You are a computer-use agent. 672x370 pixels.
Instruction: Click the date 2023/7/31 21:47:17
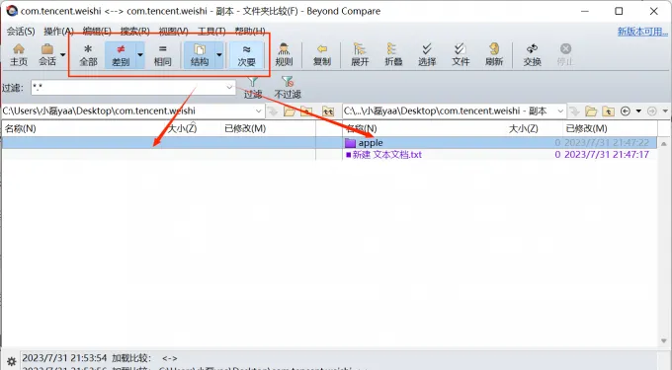pyautogui.click(x=607, y=155)
